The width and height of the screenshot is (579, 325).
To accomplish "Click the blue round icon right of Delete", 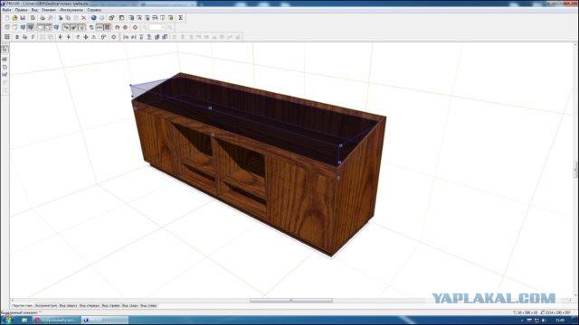I will click(x=94, y=18).
